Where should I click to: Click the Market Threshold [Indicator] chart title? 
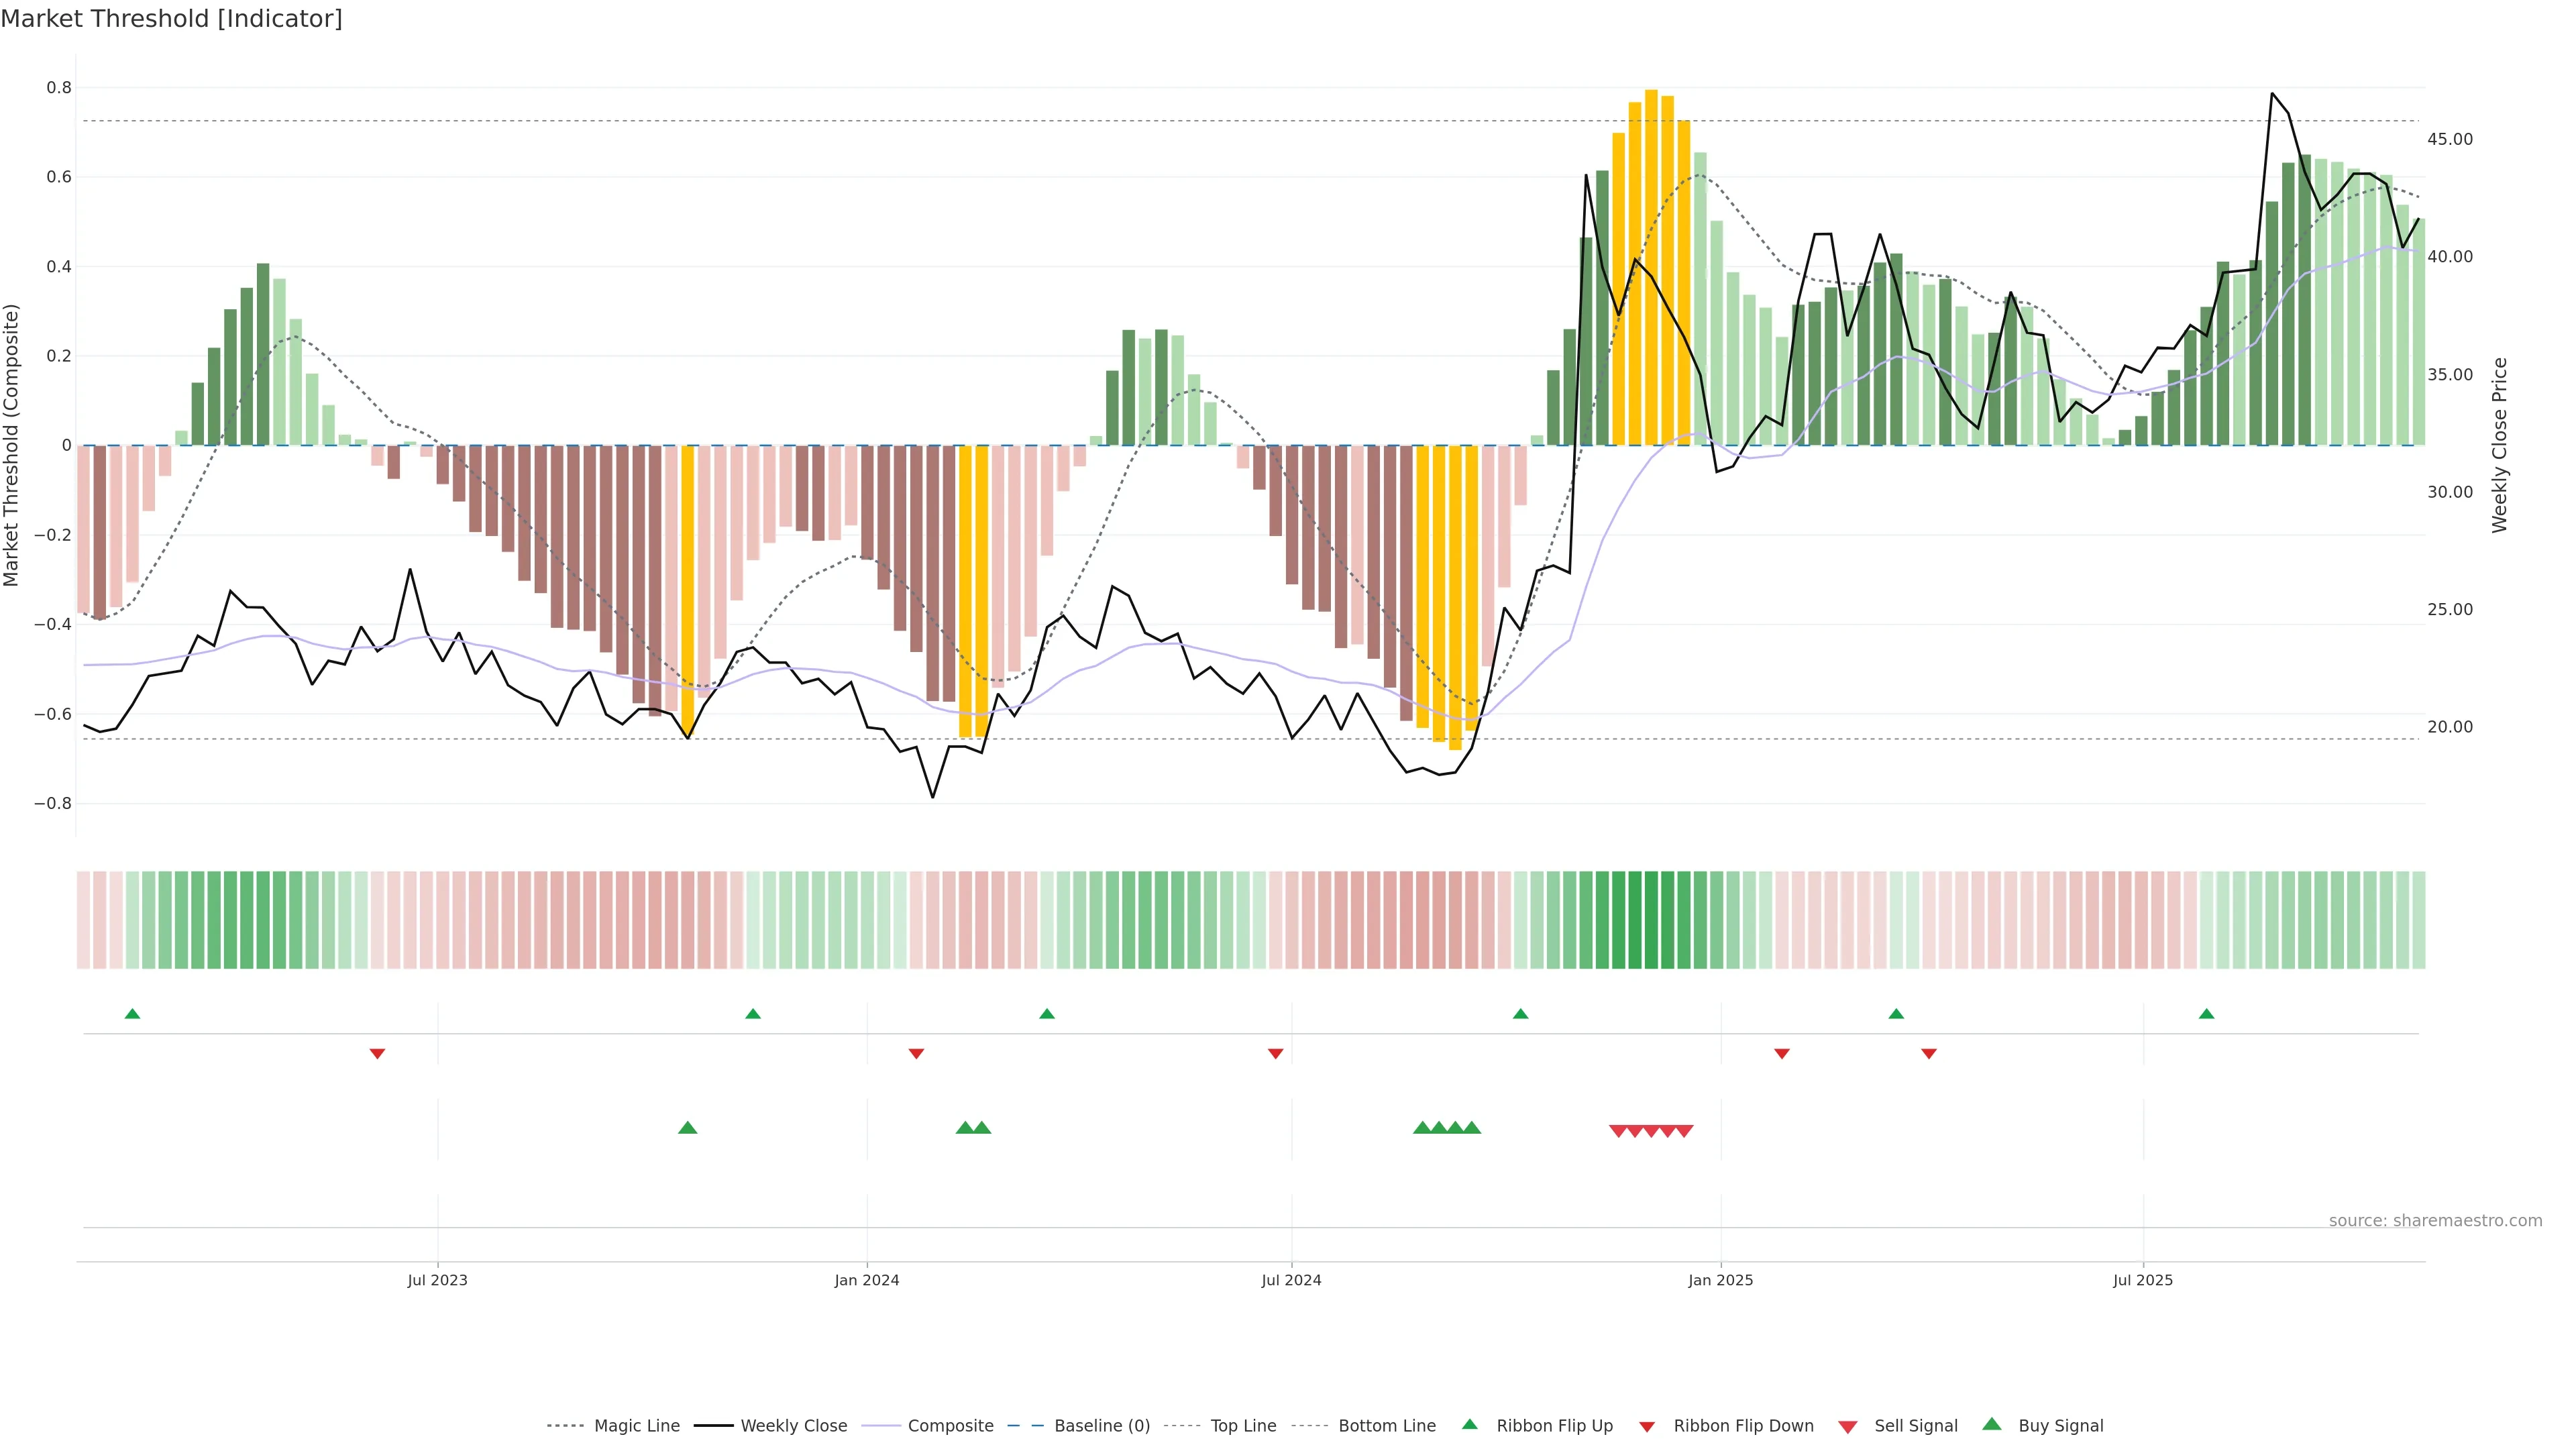[171, 19]
